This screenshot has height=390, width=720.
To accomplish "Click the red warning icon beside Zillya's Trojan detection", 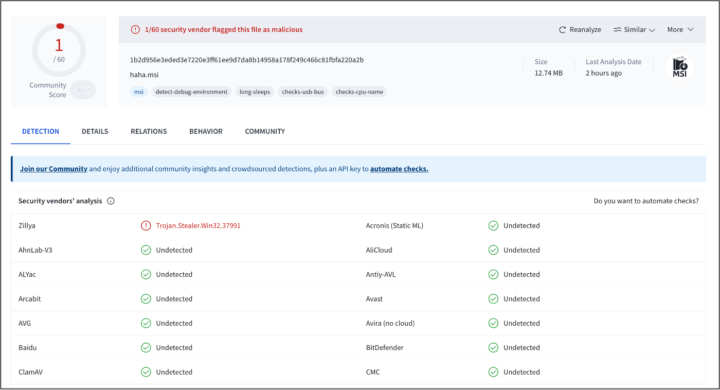I will (x=147, y=225).
